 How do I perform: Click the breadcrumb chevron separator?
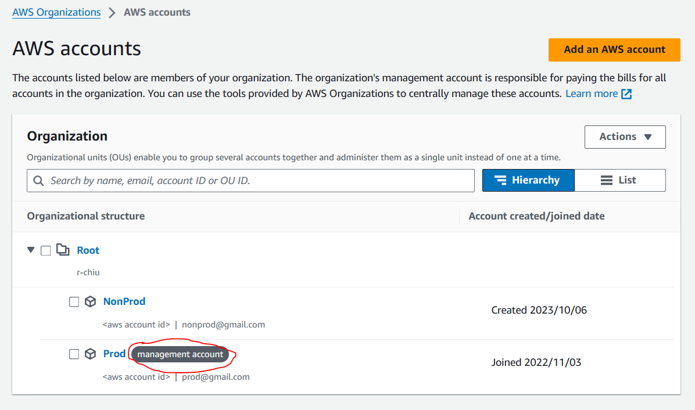[x=112, y=12]
